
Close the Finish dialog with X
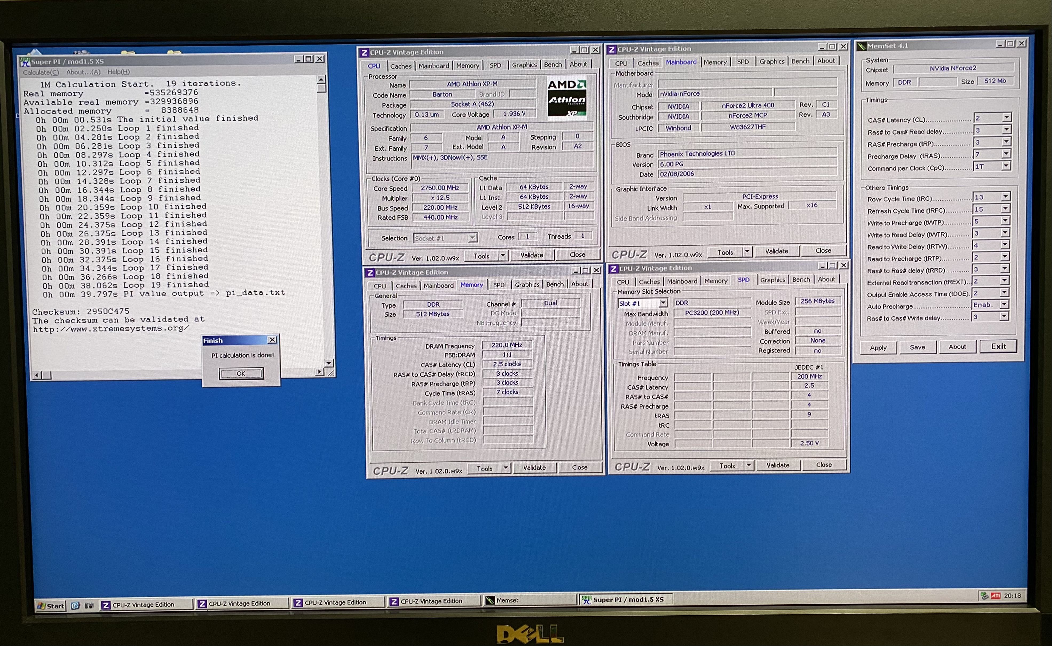point(272,340)
